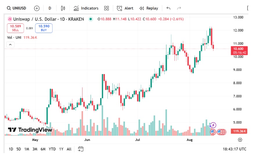Undo the last chart action
This screenshot has width=257, height=158.
(x=169, y=8)
